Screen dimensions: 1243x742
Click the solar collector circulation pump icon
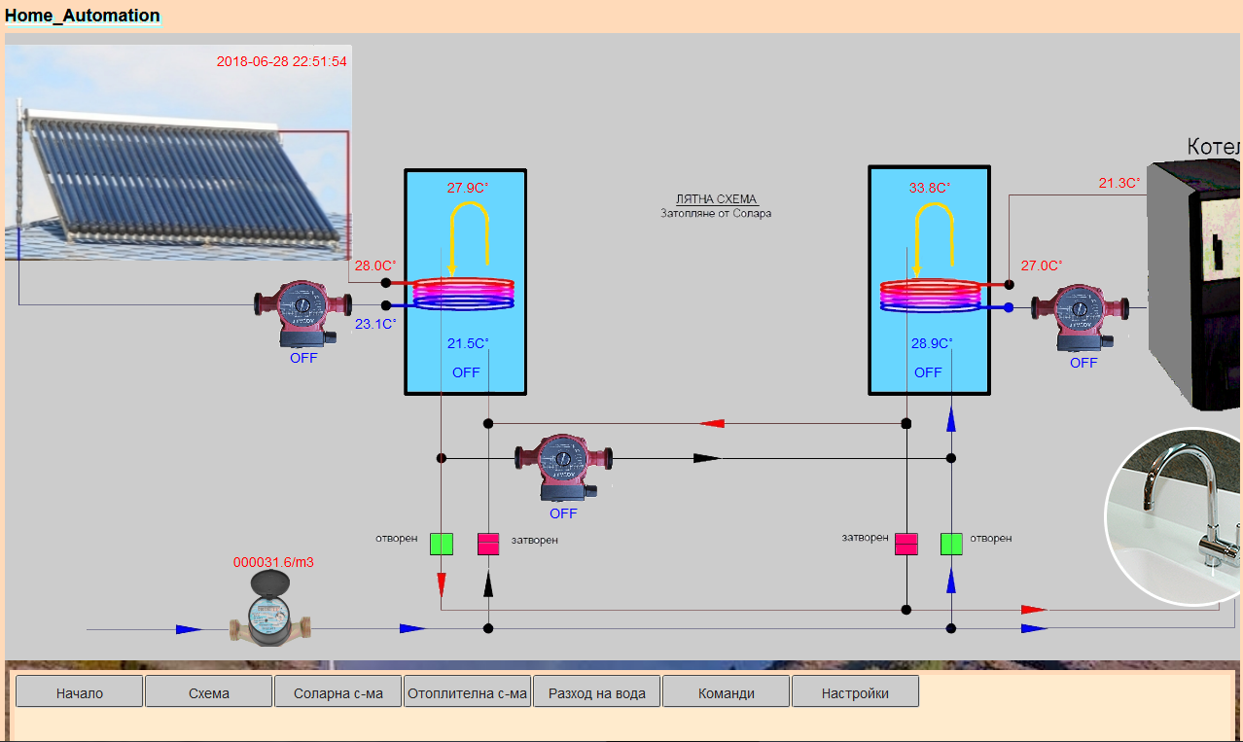302,311
